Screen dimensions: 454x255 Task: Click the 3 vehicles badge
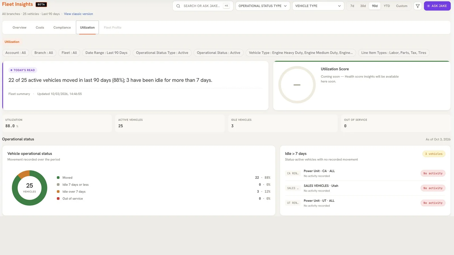[x=434, y=154]
